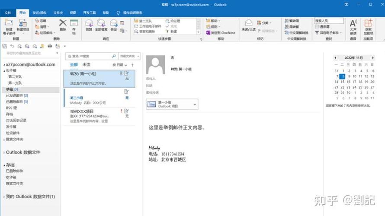Run the 答复和删除 quick step
This screenshot has height=216, width=385.
(x=144, y=32)
